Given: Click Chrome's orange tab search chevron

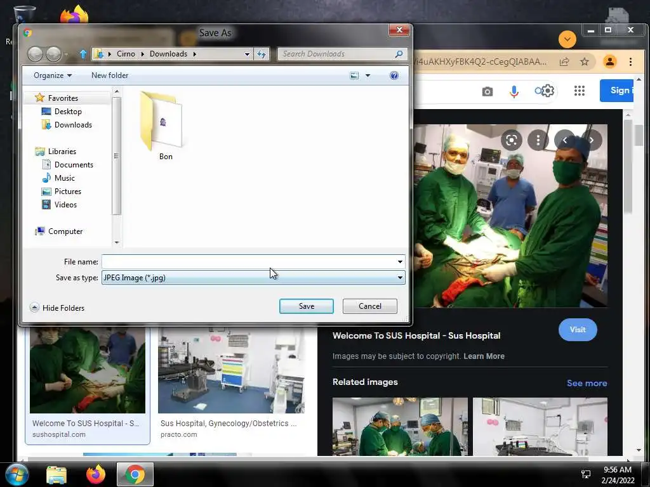Looking at the screenshot, I should [x=567, y=39].
